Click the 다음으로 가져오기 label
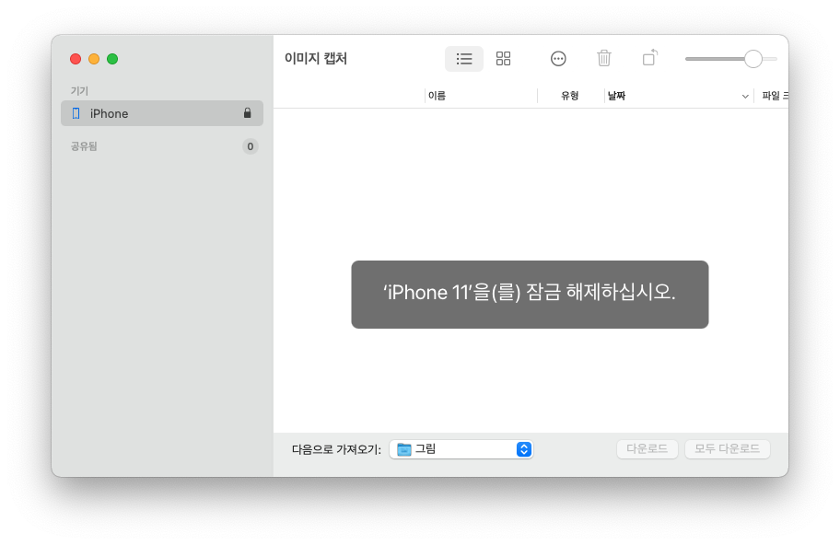 click(336, 449)
